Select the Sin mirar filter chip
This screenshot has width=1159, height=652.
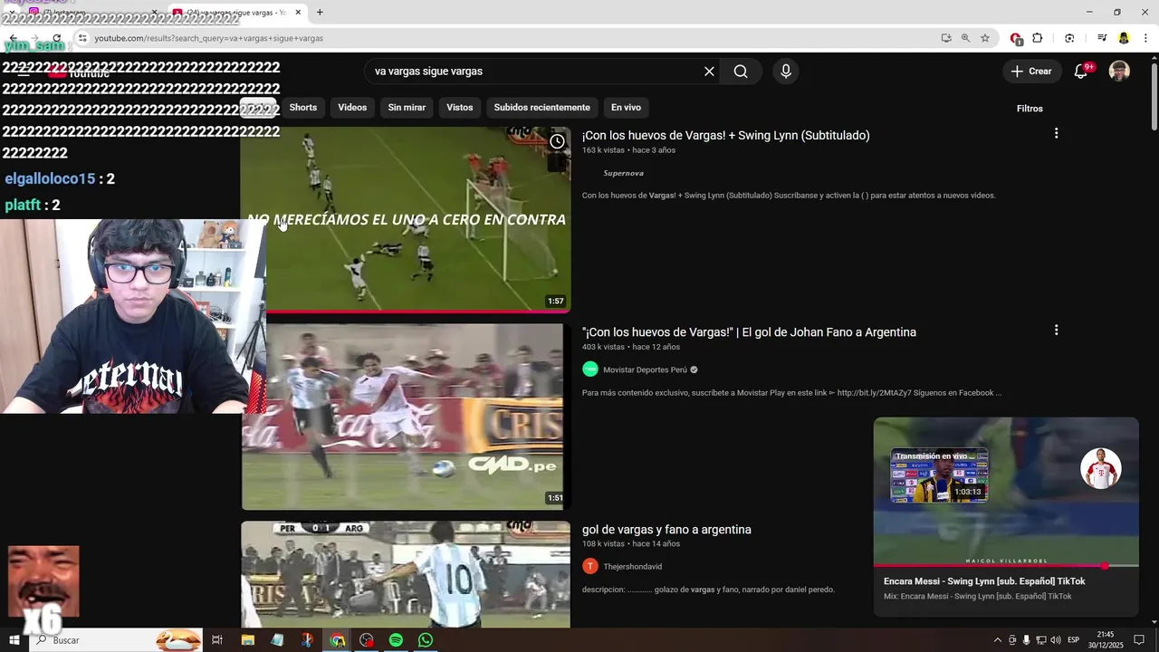(407, 108)
